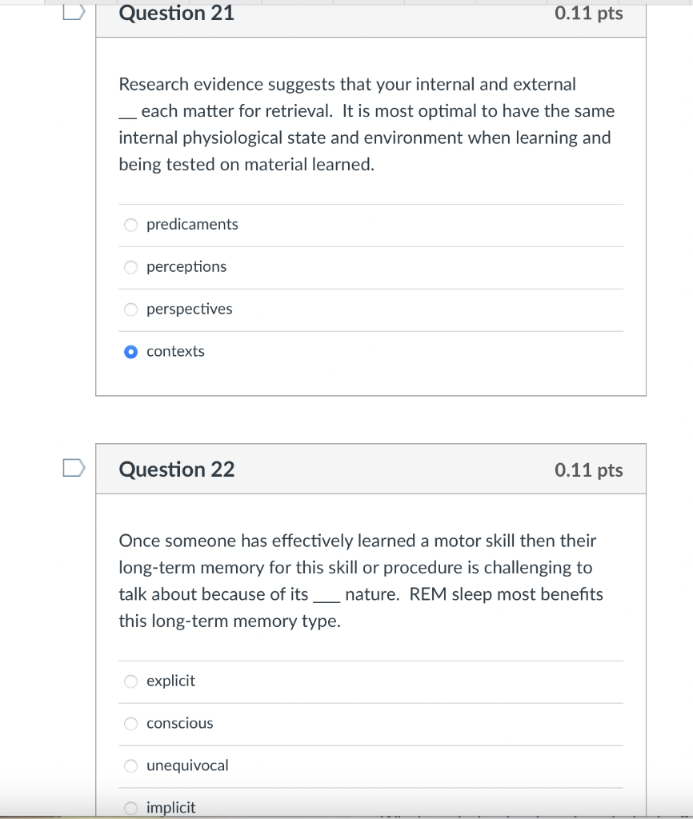
Task: Pick the 'perspectives' radio button
Action: point(131,310)
